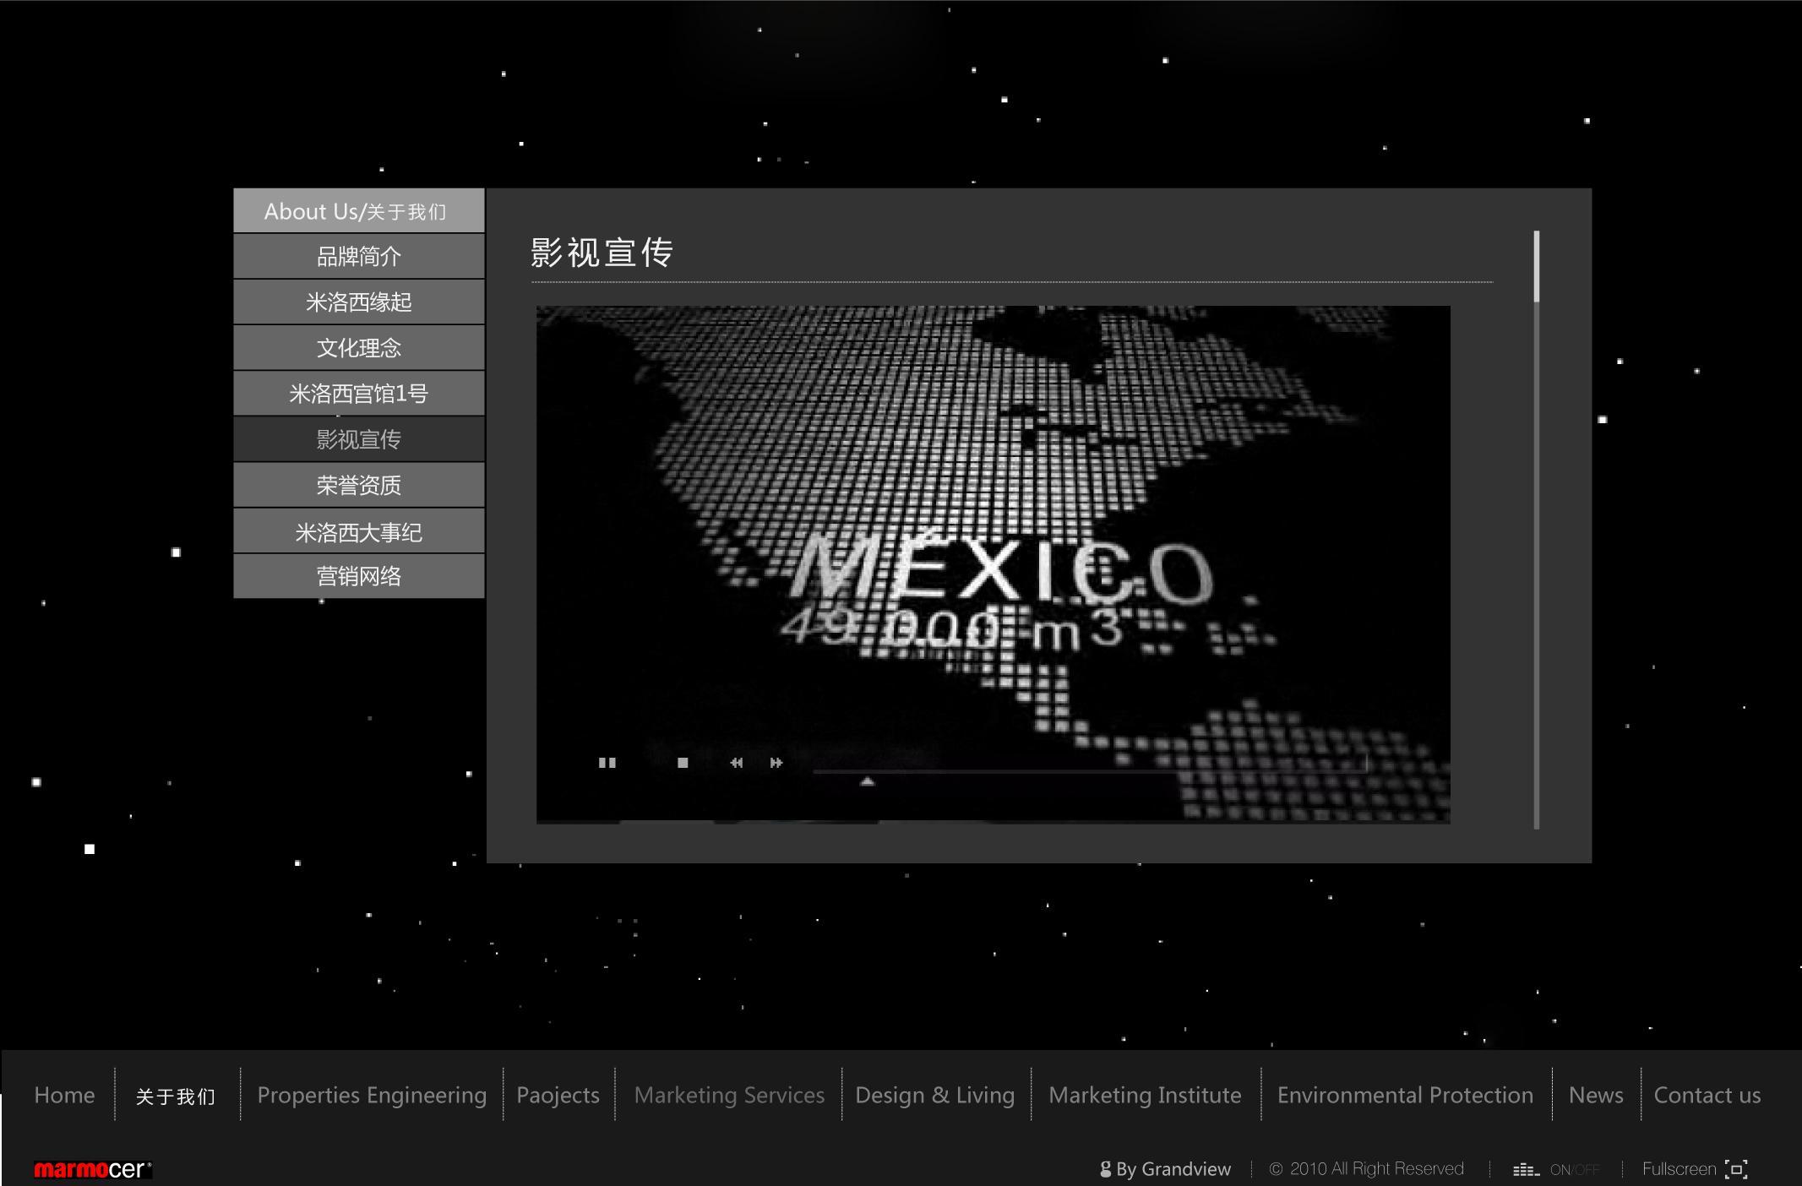Stop the video playback
Screen dimensions: 1802x1186
coord(683,763)
